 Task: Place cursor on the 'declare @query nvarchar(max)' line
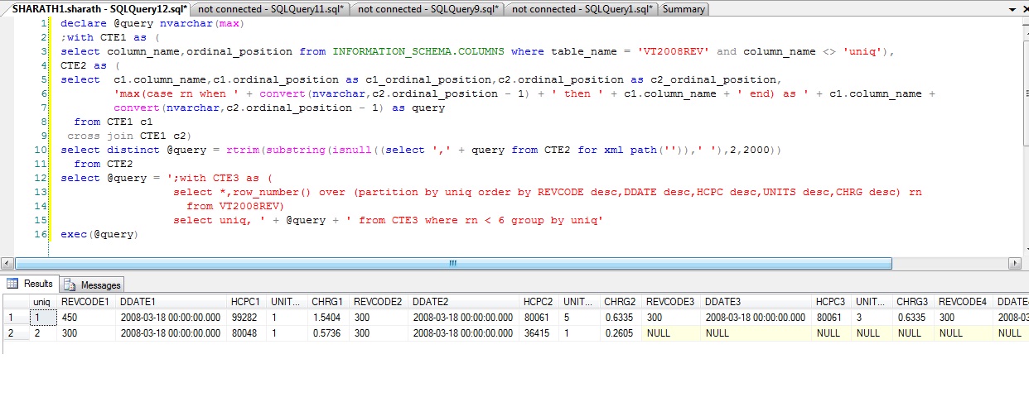pyautogui.click(x=152, y=24)
